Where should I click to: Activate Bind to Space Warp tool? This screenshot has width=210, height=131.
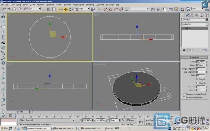click(26, 9)
